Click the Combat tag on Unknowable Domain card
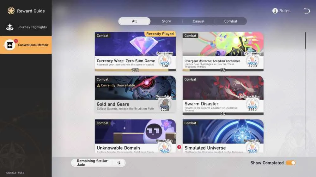 [x=102, y=123]
